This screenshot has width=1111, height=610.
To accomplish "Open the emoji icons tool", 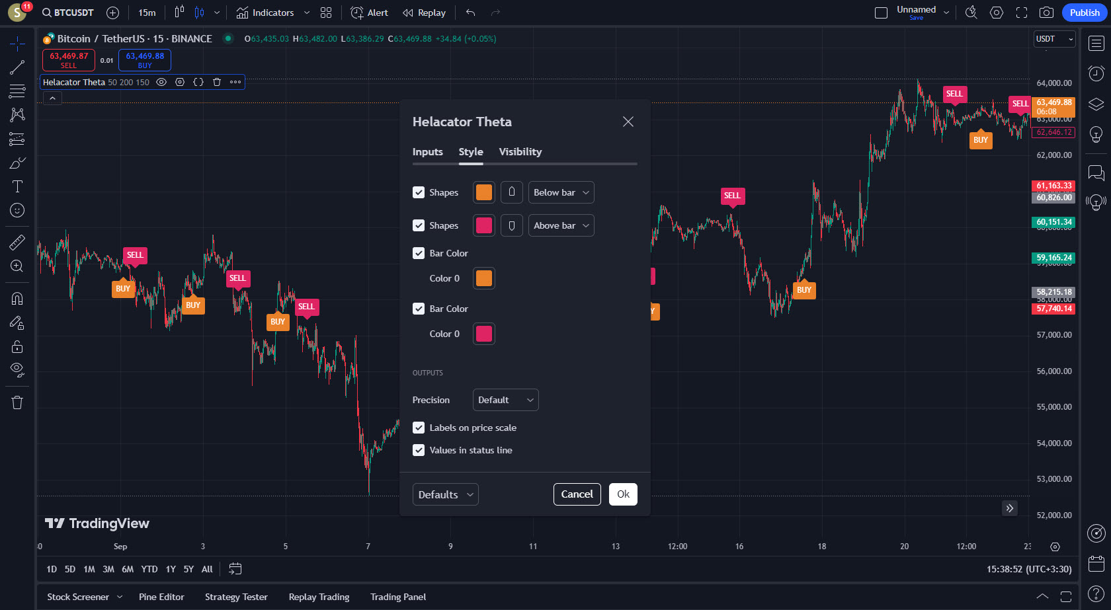I will pyautogui.click(x=17, y=210).
